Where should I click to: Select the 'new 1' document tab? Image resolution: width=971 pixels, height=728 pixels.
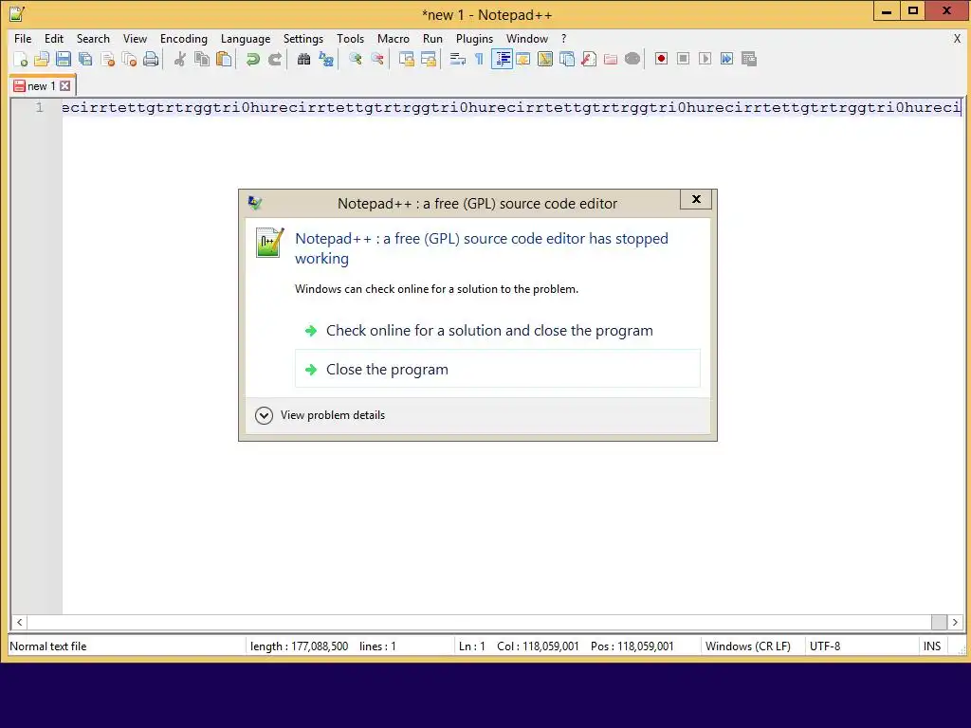pos(42,86)
